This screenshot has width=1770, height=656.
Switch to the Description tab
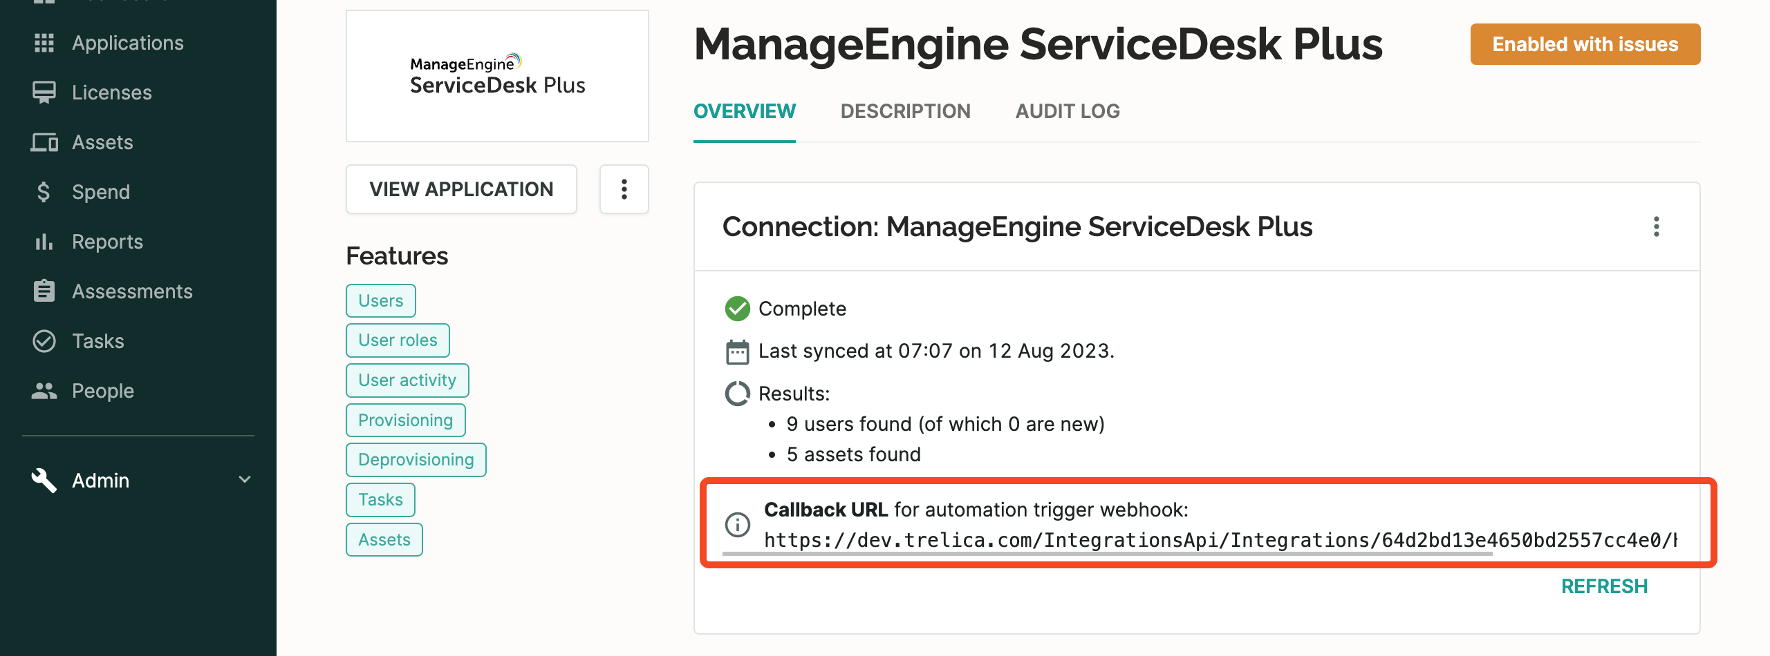coord(906,111)
